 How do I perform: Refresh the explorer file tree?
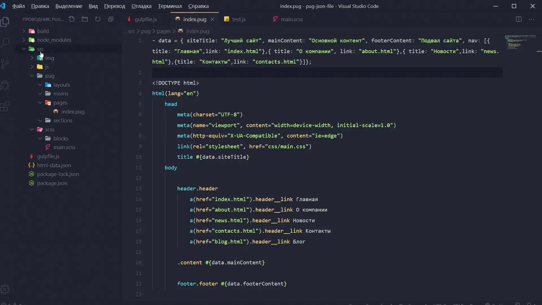(98, 19)
